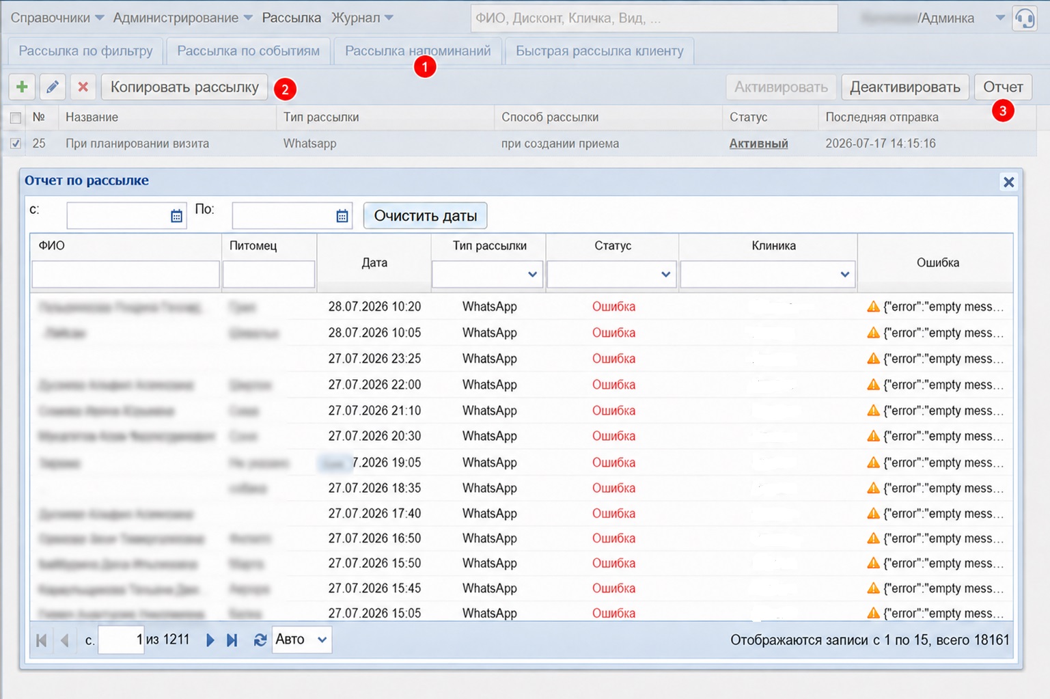
Task: Click the Отчет button
Action: (1003, 87)
